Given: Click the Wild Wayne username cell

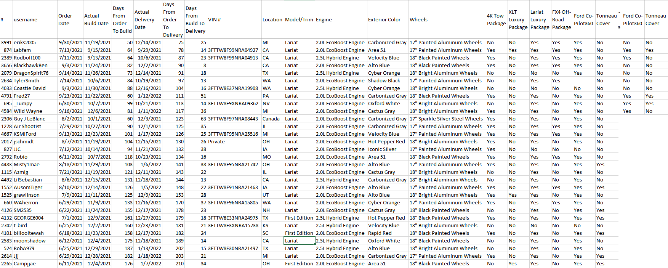Looking at the screenshot, I should [35, 111].
